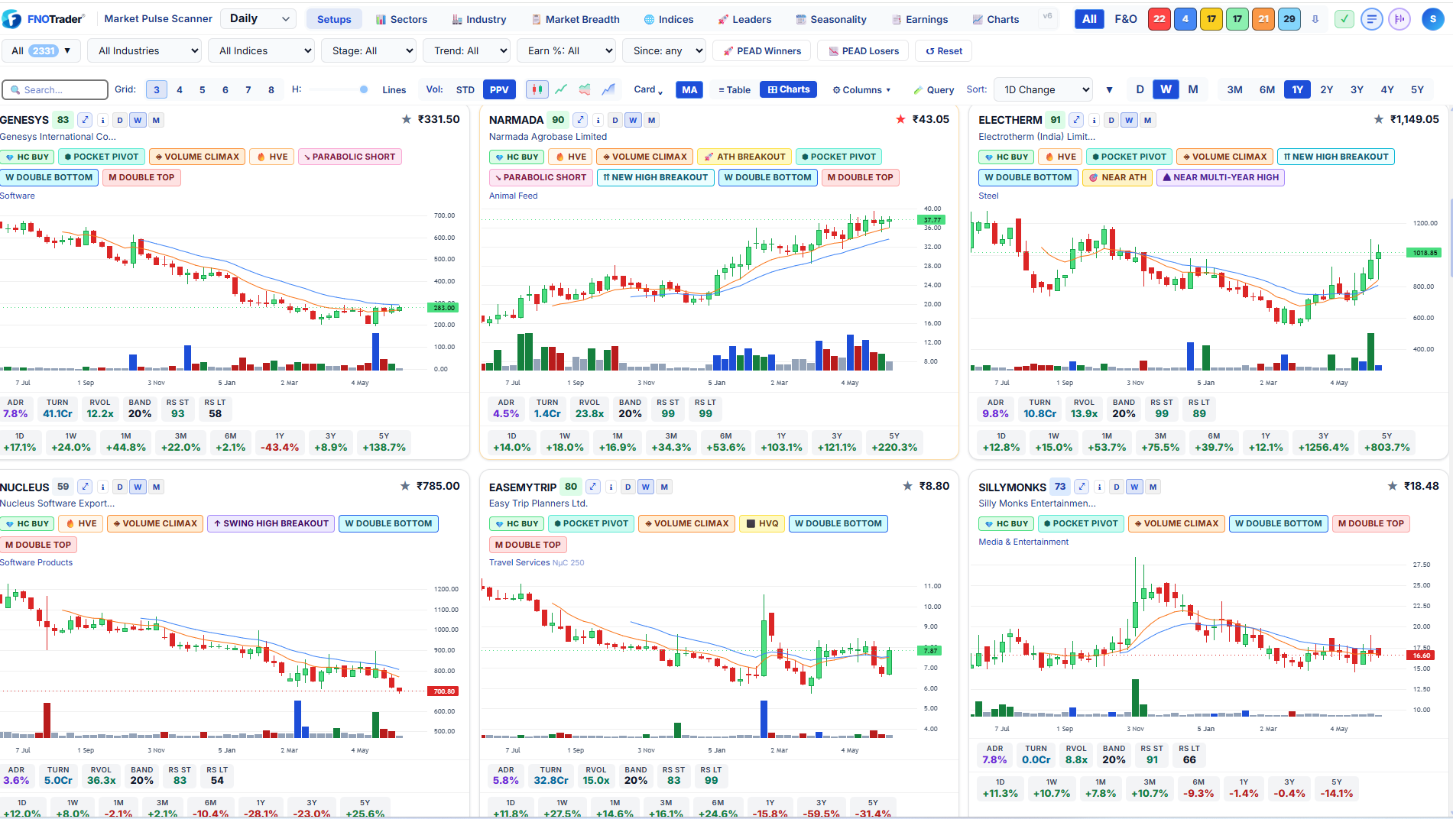Click the red 22 color badge
This screenshot has width=1453, height=819.
(x=1159, y=19)
